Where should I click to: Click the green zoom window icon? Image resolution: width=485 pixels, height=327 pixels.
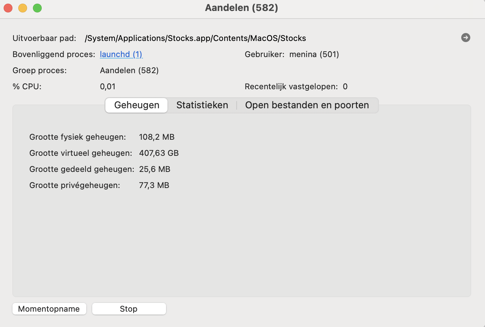[37, 8]
